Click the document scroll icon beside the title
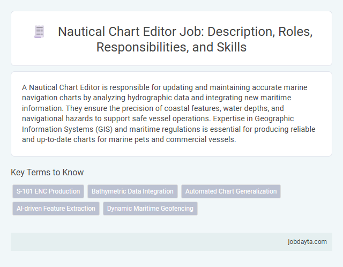The image size is (343, 267). pyautogui.click(x=39, y=32)
